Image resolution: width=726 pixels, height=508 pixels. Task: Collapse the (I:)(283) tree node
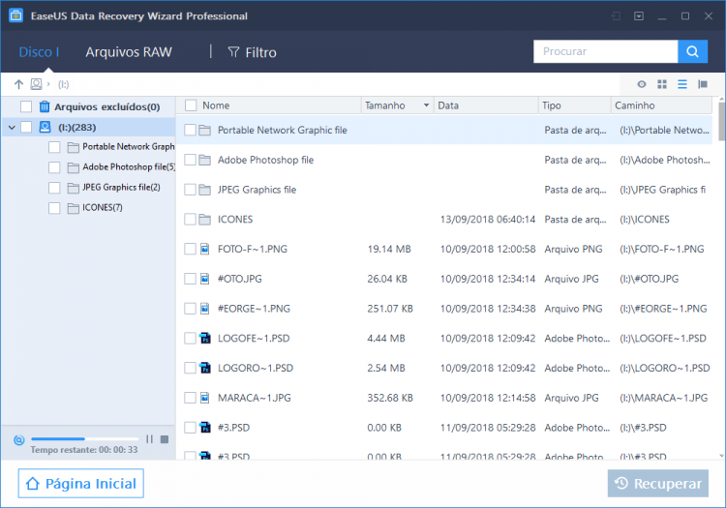[12, 127]
